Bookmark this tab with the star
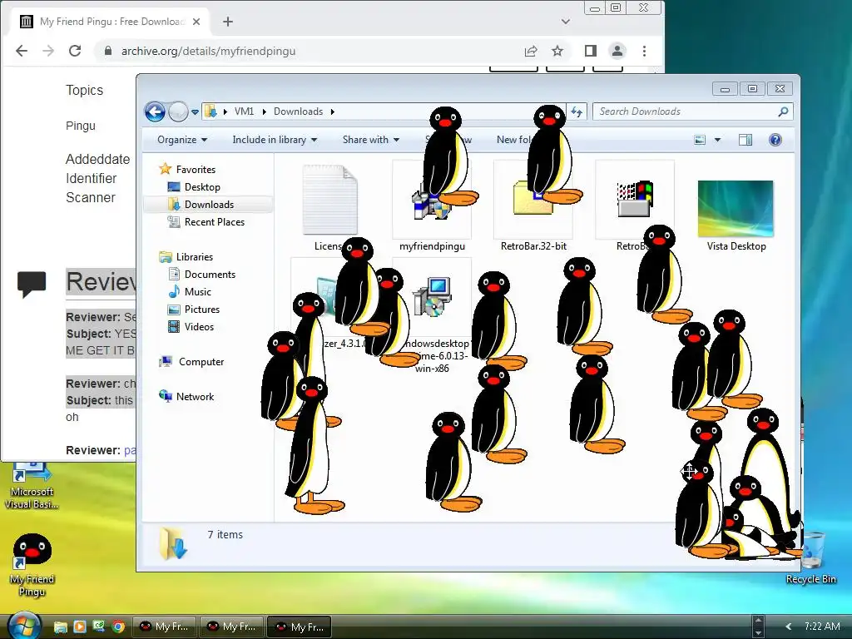Screen dimensions: 852x639 point(557,51)
